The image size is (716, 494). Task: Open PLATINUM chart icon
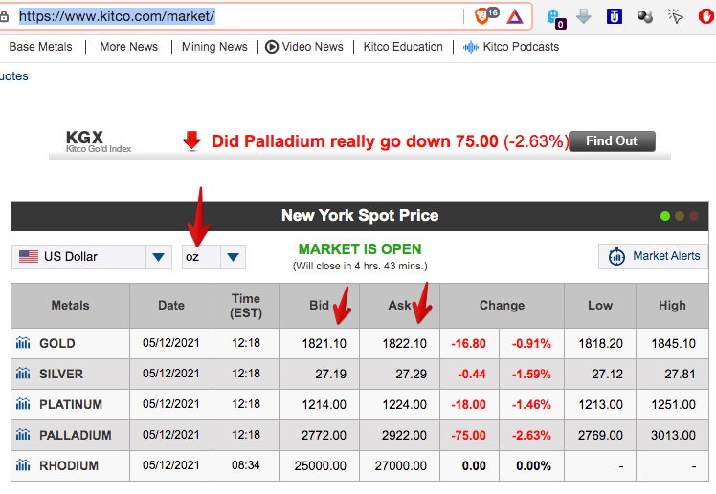[x=23, y=404]
